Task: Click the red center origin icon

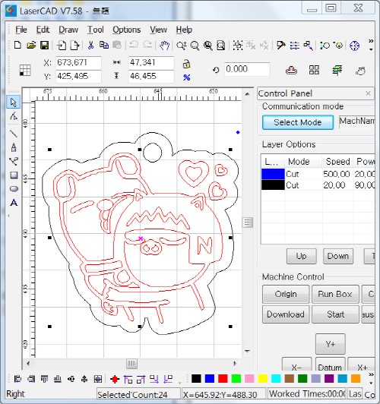Action: (x=115, y=379)
